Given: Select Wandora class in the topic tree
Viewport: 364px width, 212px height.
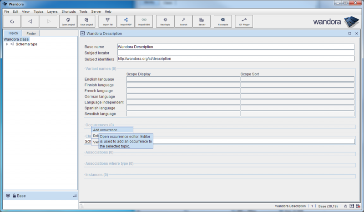Looking at the screenshot, I should click(16, 39).
